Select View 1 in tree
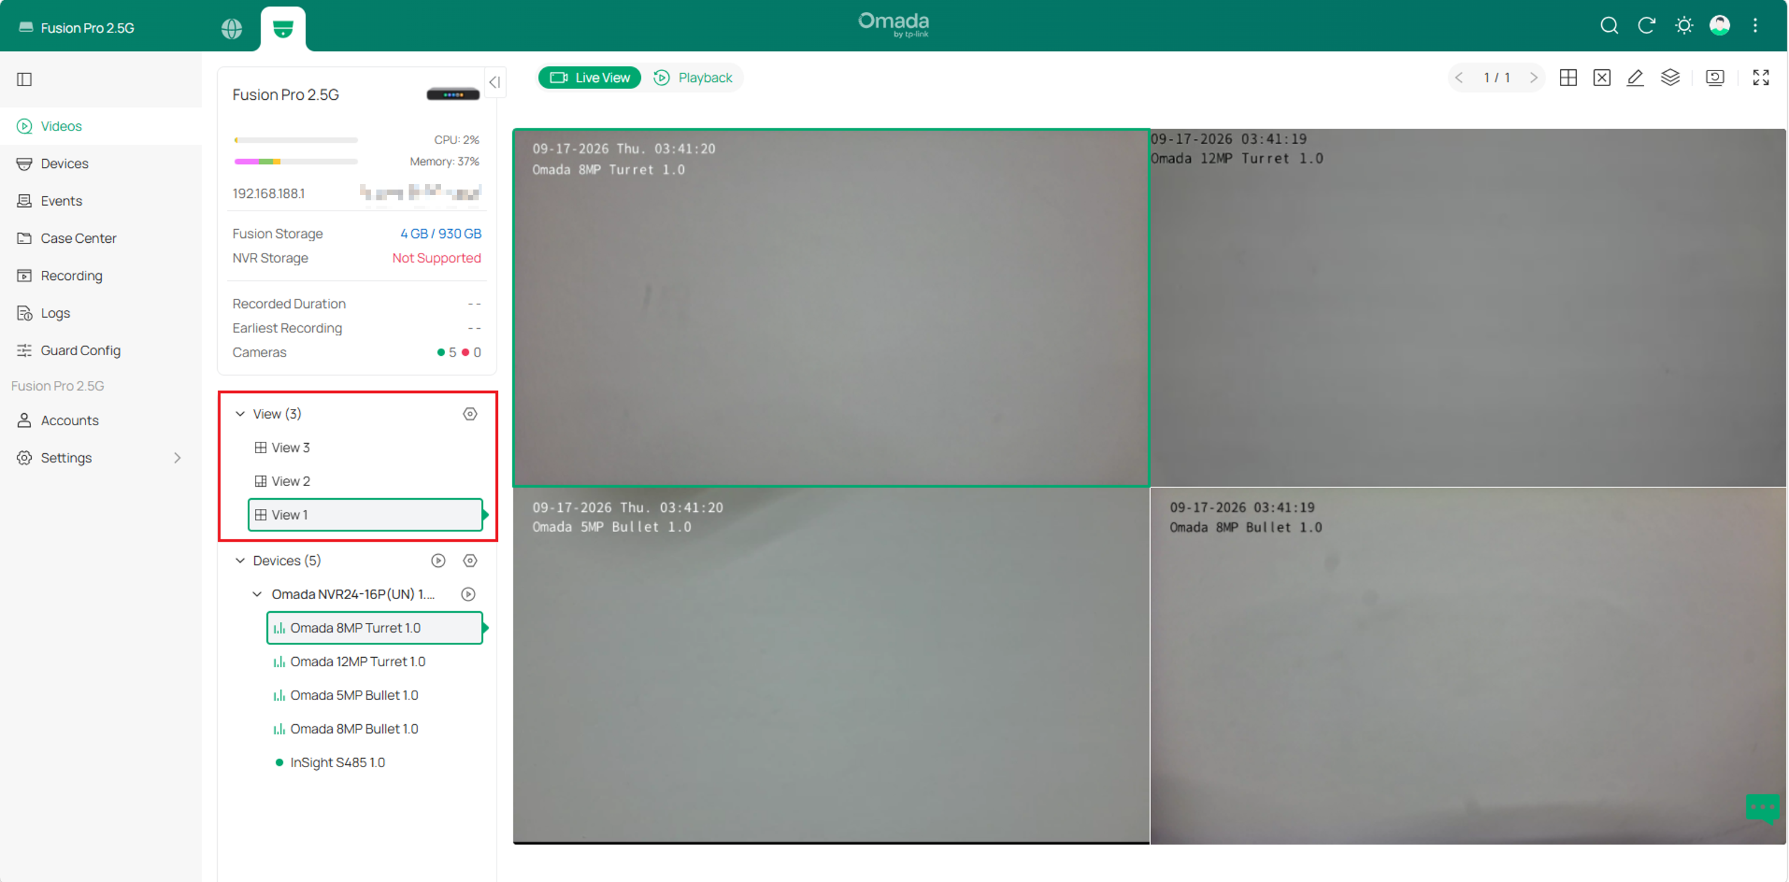 [366, 515]
